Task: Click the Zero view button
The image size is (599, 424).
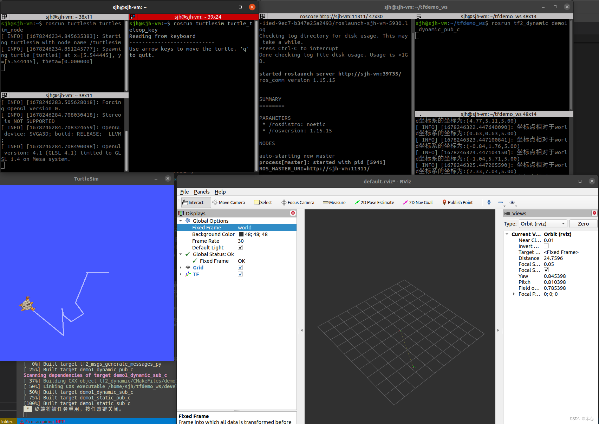Action: (583, 223)
